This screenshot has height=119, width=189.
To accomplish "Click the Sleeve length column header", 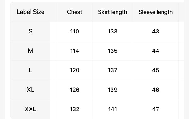I will point(156,12).
